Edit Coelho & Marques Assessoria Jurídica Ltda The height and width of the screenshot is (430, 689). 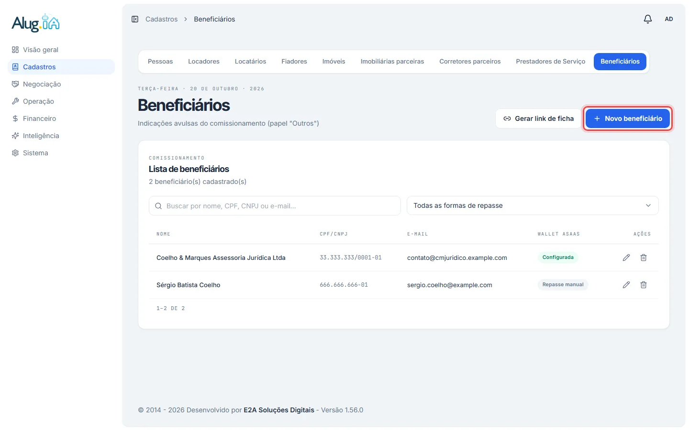(626, 258)
